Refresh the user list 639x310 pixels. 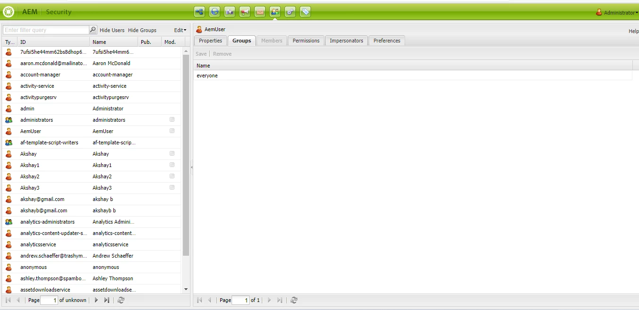(x=121, y=300)
